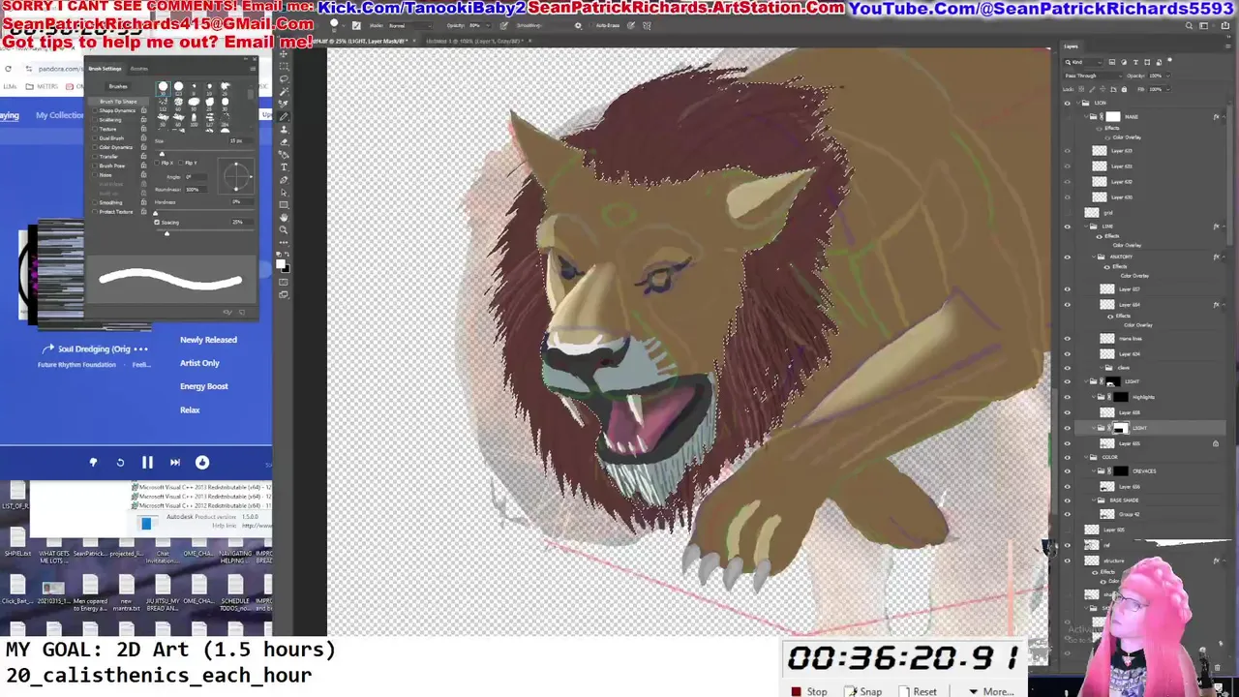Enable Dual Brush checkbox

[95, 138]
